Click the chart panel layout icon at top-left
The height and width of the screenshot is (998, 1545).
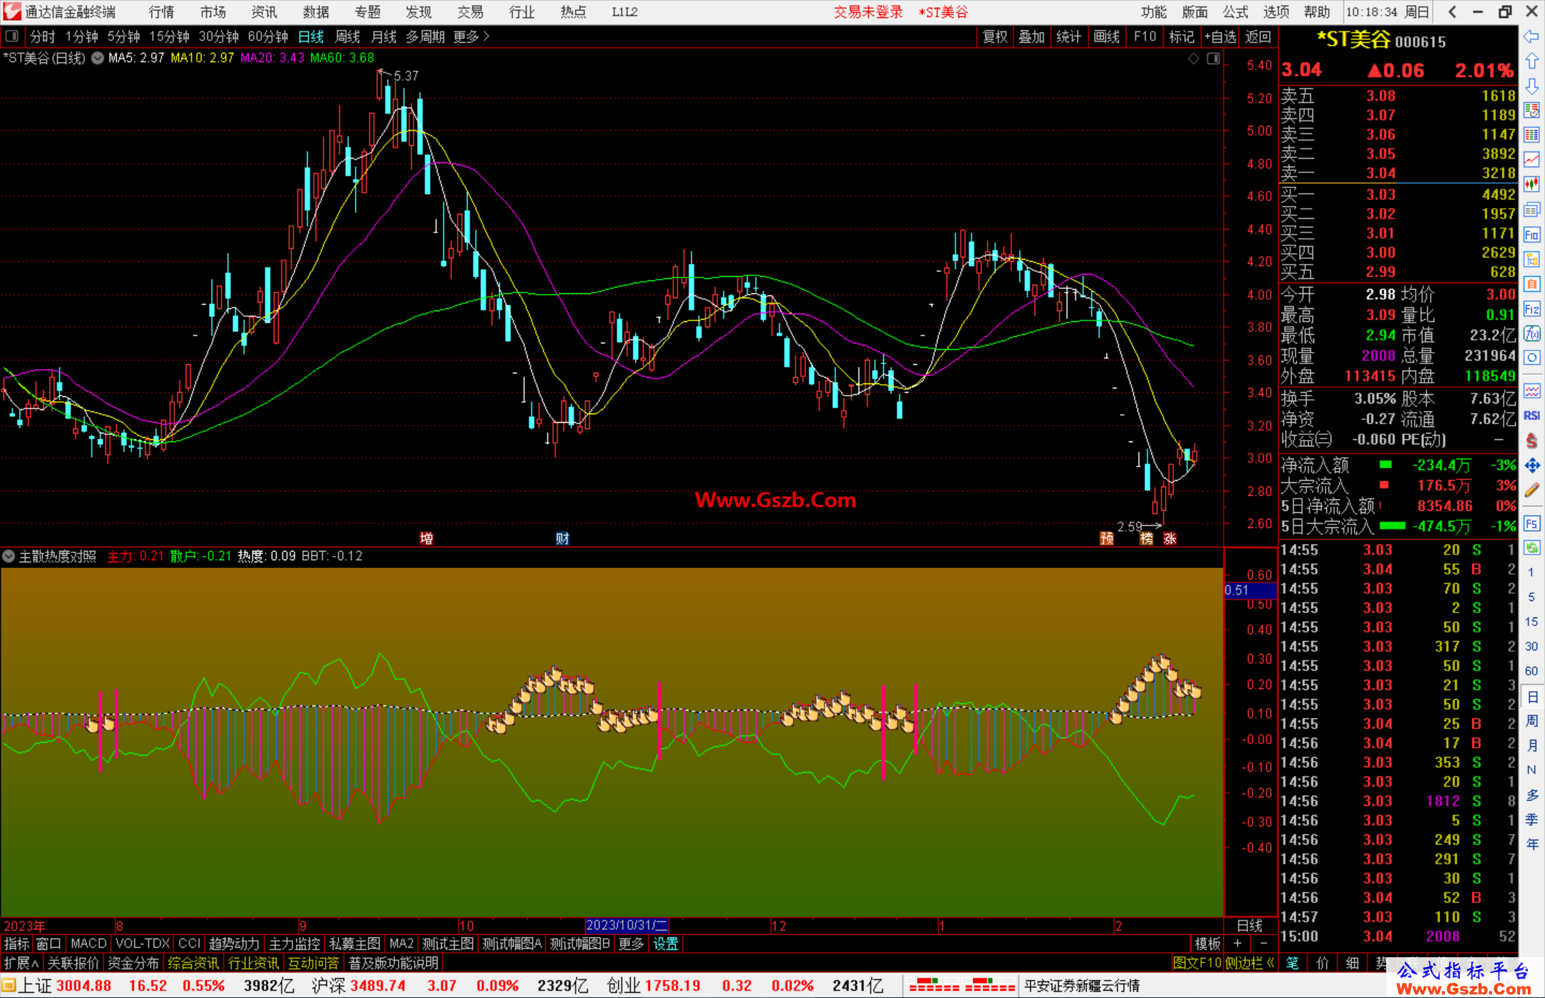point(11,36)
